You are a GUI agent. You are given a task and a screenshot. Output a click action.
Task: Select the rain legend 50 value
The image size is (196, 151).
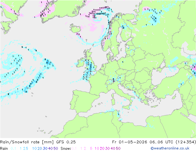[x=56, y=149]
